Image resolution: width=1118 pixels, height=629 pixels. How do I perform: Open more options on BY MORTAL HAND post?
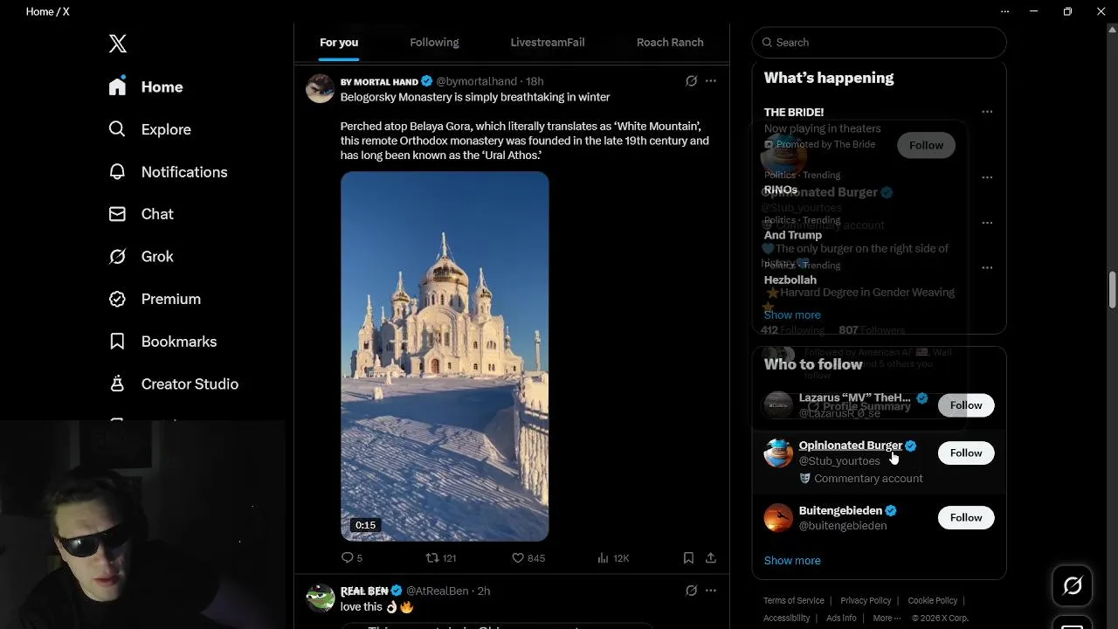(x=711, y=81)
